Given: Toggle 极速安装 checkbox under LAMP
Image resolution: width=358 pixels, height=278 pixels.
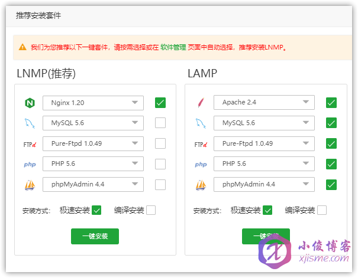Looking at the screenshot, I should point(267,210).
